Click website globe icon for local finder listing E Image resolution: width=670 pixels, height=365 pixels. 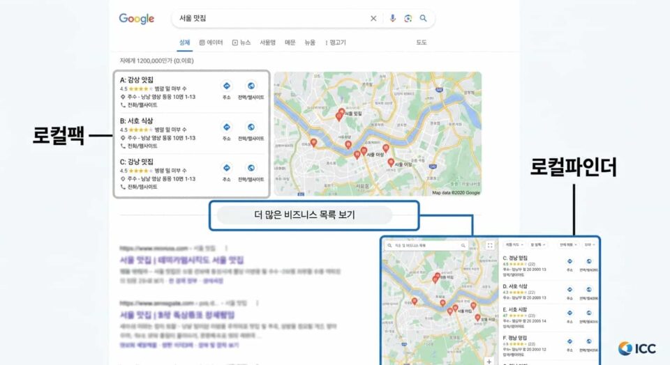pos(589,313)
